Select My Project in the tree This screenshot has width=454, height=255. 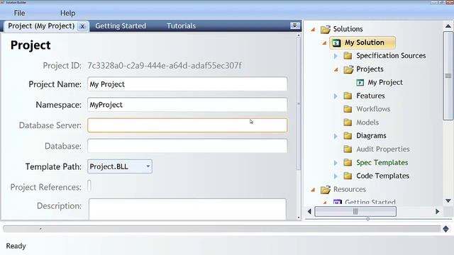[385, 82]
